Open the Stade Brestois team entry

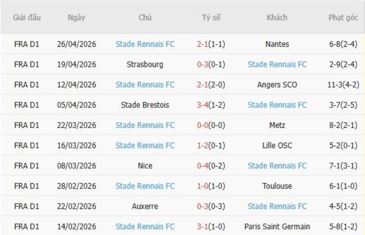(x=145, y=105)
